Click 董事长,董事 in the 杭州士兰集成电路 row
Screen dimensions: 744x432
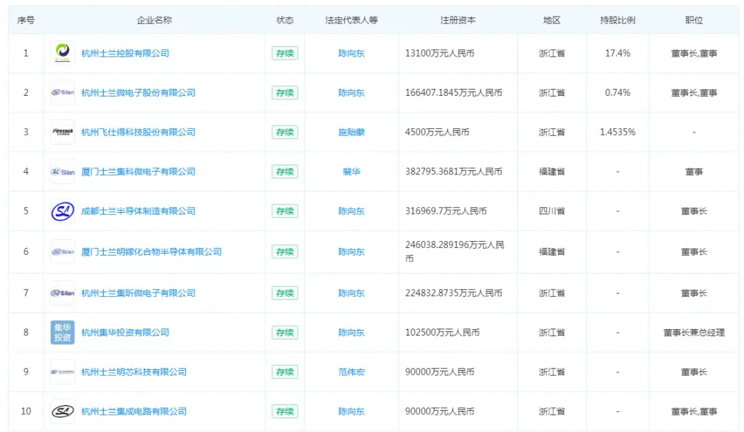(694, 411)
